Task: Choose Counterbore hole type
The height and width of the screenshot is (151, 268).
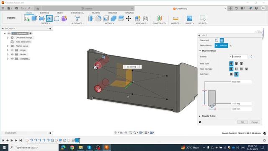Action: (x=236, y=64)
